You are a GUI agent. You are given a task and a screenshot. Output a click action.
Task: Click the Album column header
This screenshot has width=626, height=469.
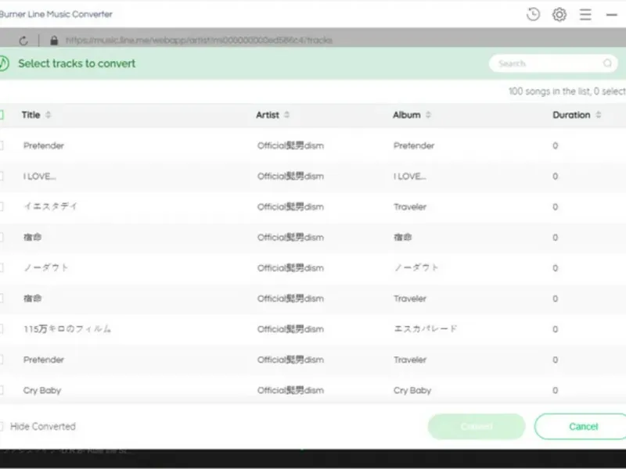(x=406, y=115)
